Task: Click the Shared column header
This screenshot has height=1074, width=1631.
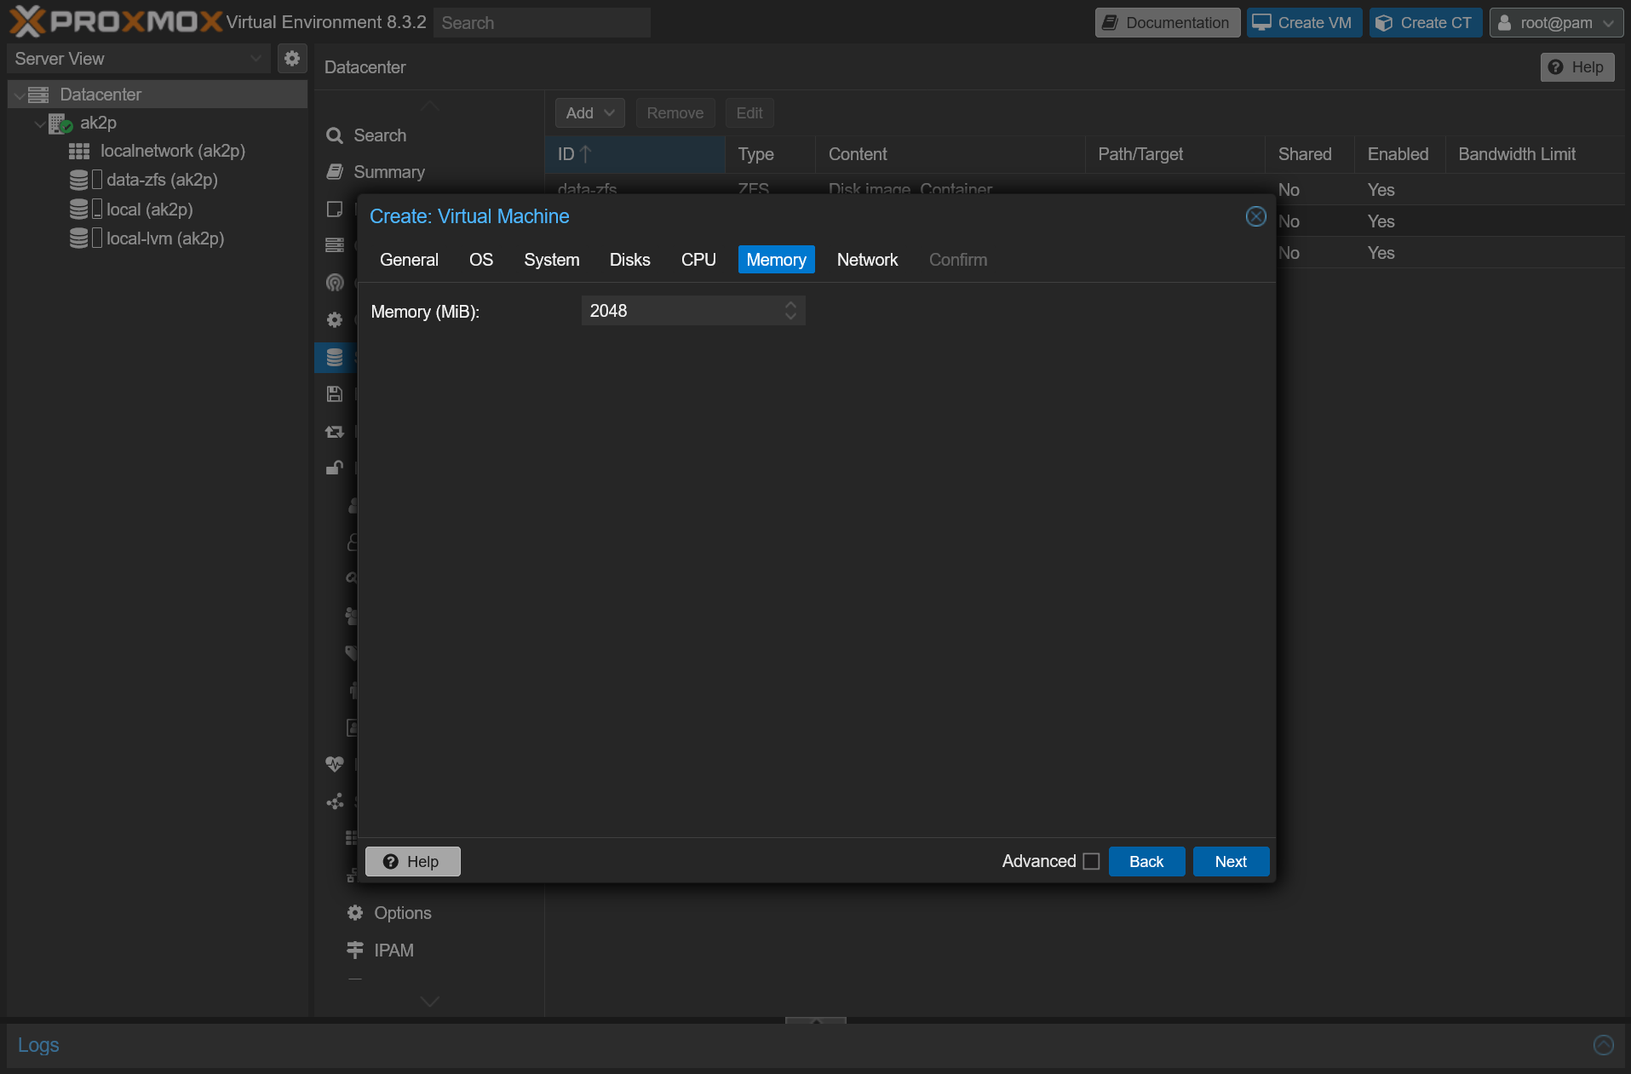Action: (1309, 154)
